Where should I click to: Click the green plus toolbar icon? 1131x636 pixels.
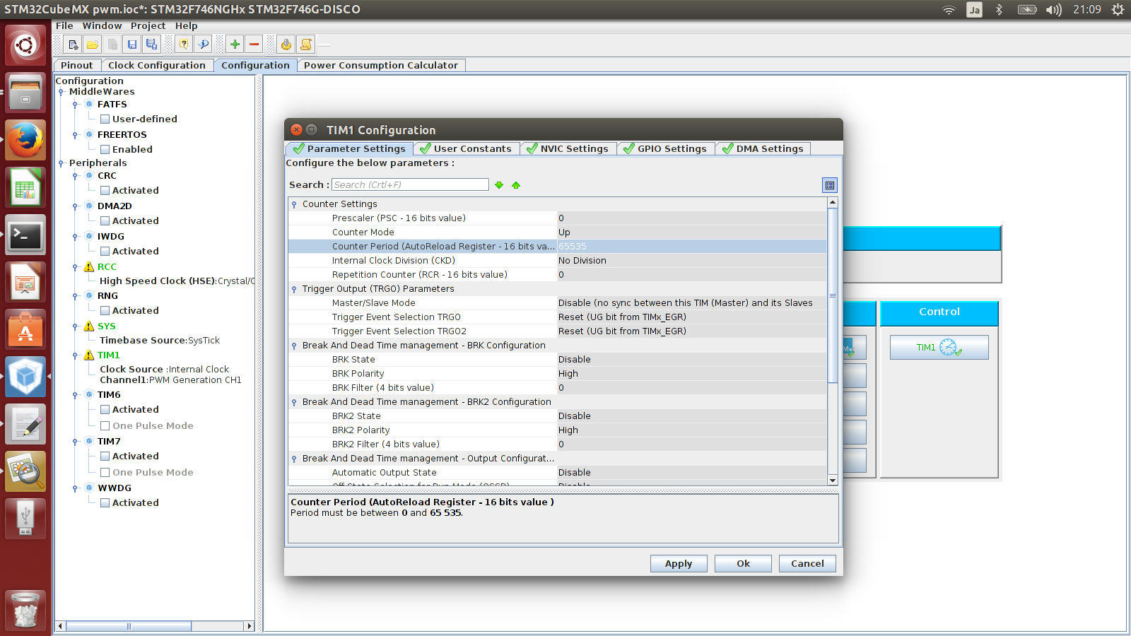[235, 45]
